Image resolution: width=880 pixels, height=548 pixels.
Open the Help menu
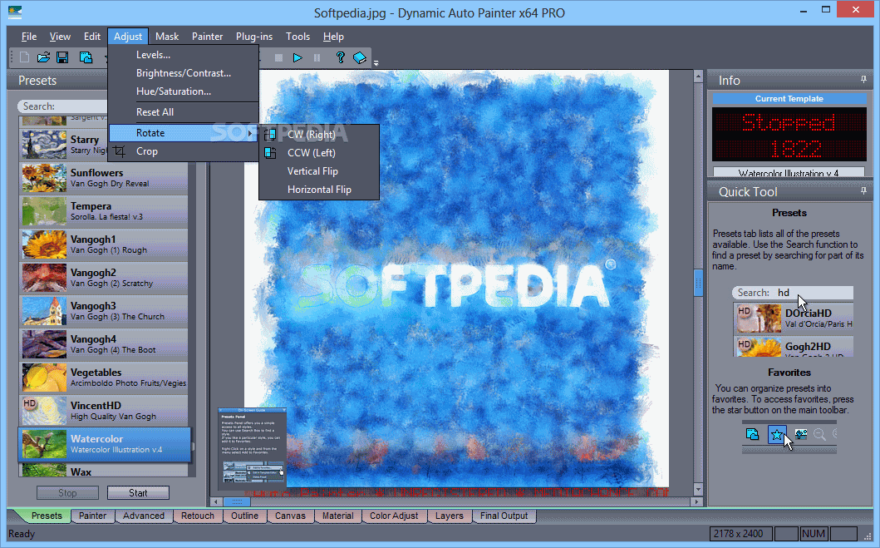[x=333, y=37]
